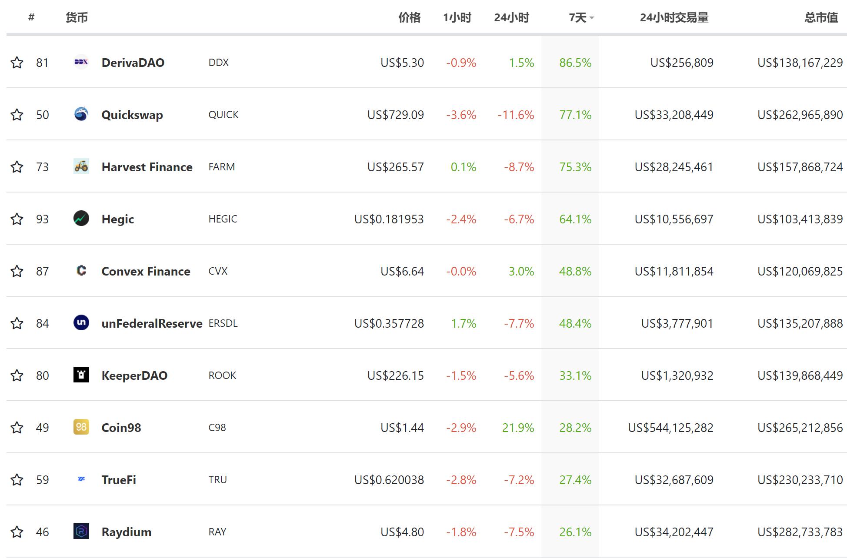Viewport: 847px width, 558px height.
Task: Open the unFederalReserve name link
Action: (x=152, y=323)
